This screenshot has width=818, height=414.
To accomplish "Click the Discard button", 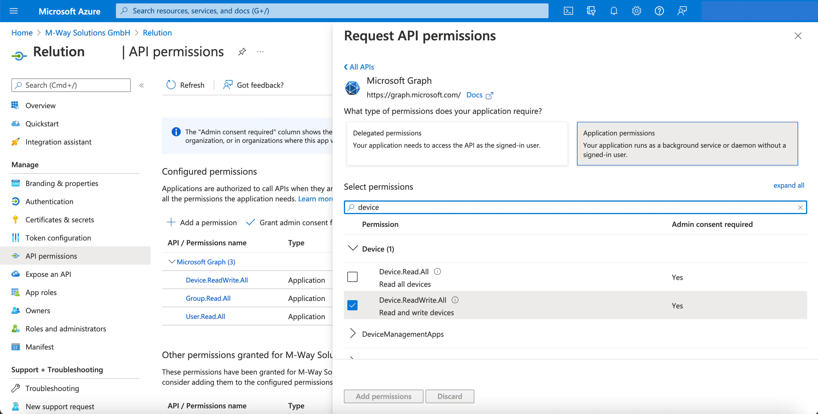I will 450,396.
